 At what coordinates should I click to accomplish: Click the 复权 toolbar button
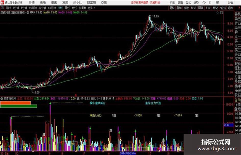[x=172, y=8]
